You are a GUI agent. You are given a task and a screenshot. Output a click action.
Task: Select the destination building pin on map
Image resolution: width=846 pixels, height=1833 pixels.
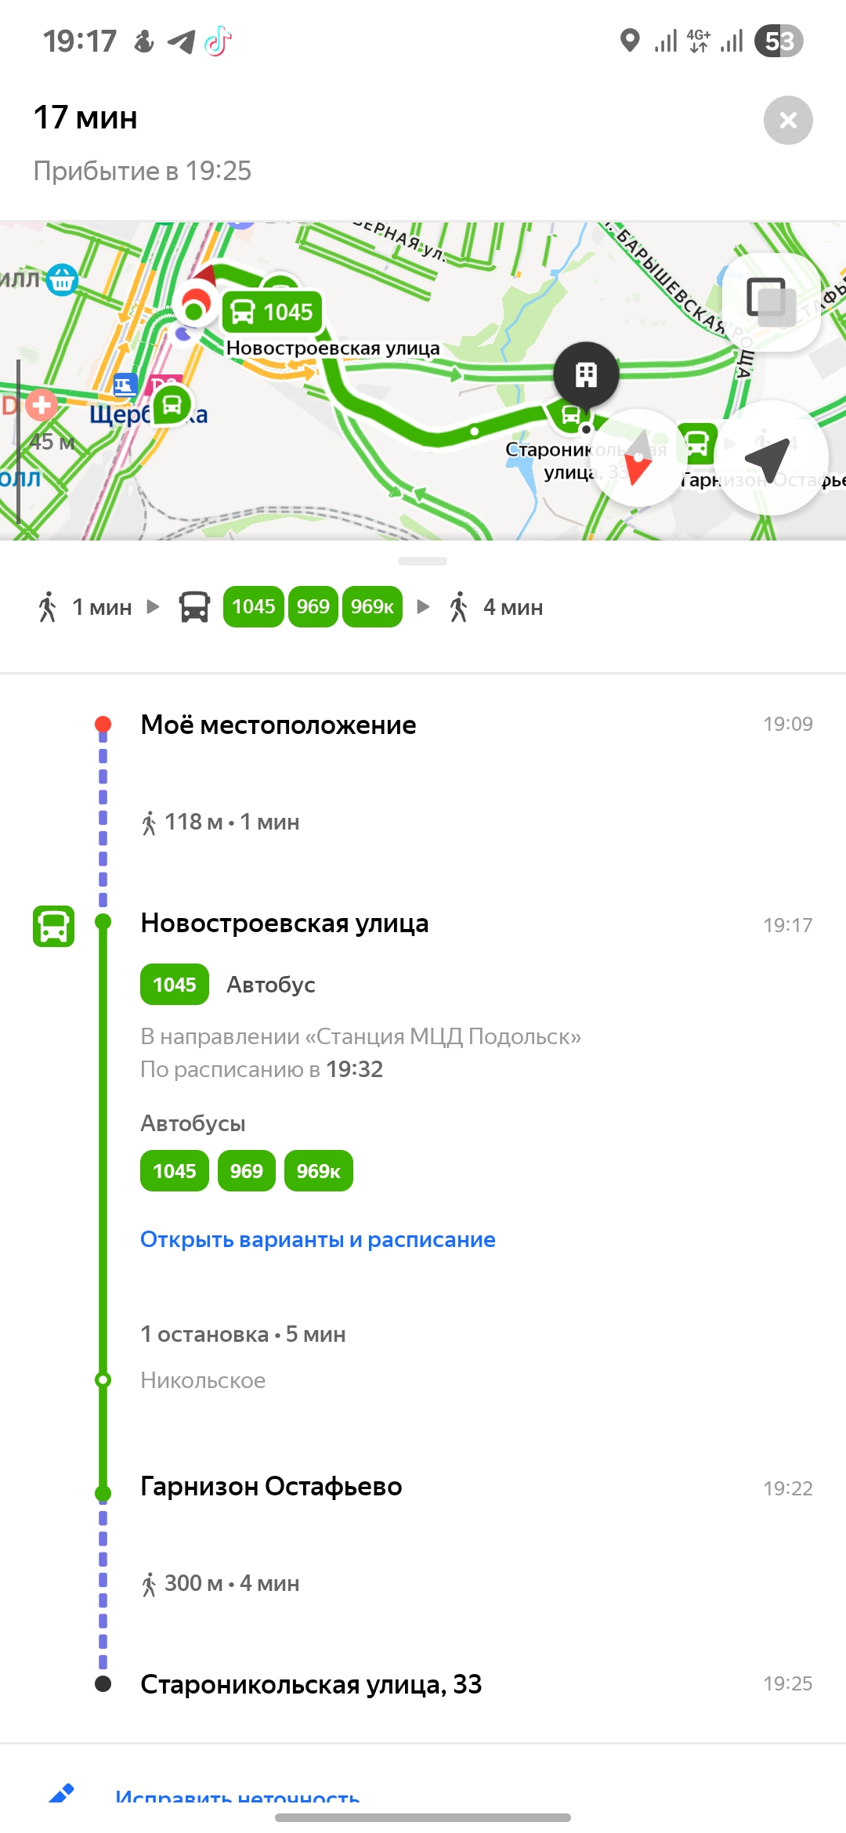[x=586, y=375]
